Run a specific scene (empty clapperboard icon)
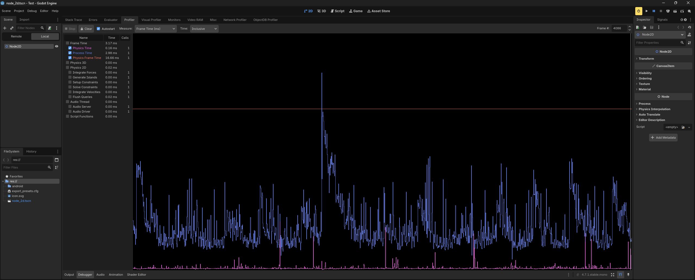 pos(682,11)
